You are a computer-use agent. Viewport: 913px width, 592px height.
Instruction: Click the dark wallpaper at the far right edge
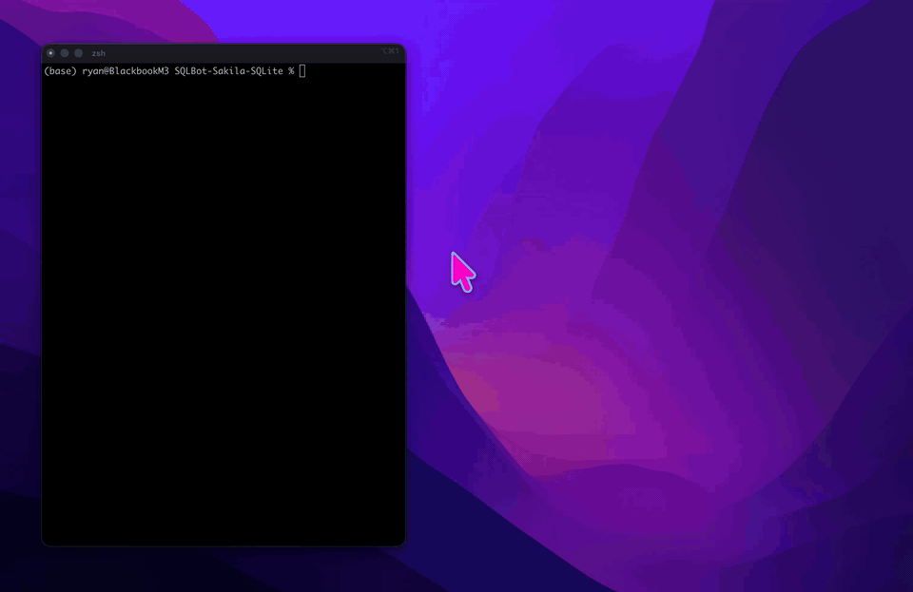coord(899,285)
